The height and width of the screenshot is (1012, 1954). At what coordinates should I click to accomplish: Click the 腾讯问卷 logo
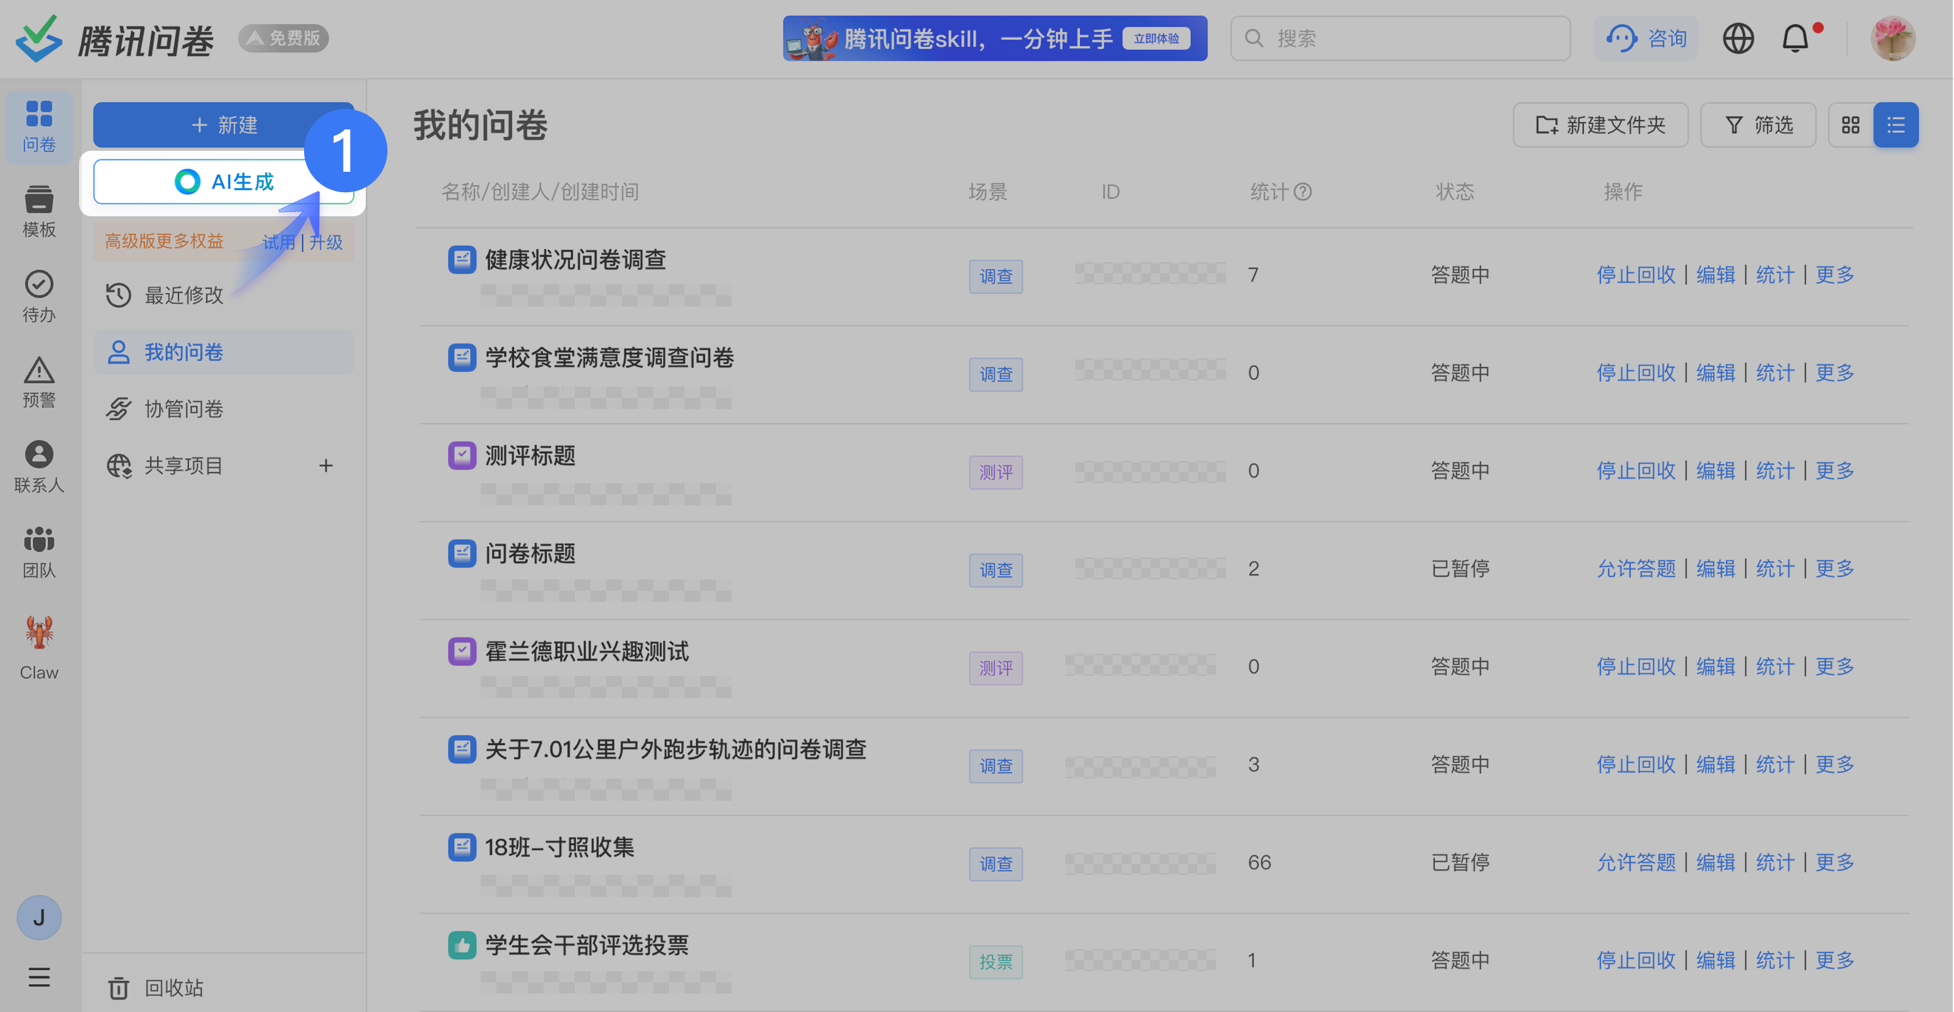click(x=116, y=39)
